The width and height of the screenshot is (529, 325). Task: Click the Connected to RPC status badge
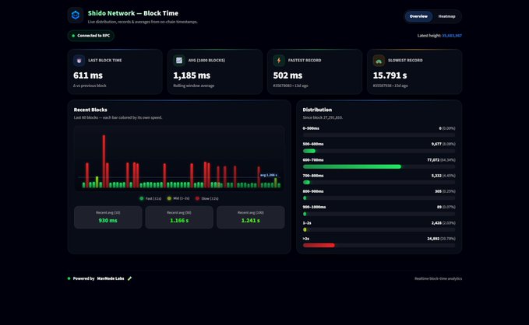(x=90, y=36)
